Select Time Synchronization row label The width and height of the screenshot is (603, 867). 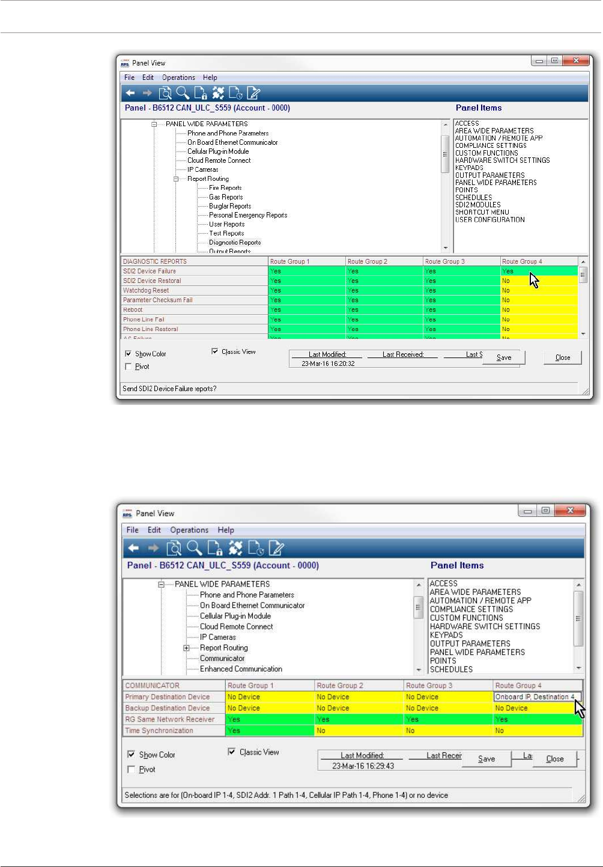pos(174,731)
